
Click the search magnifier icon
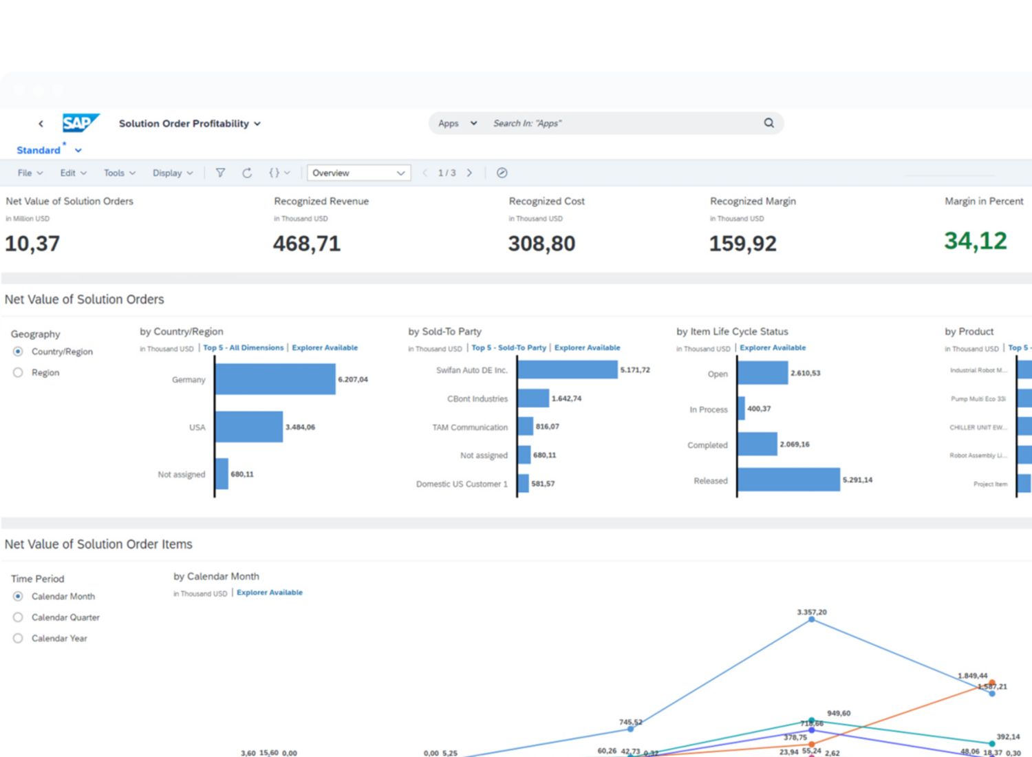point(768,123)
